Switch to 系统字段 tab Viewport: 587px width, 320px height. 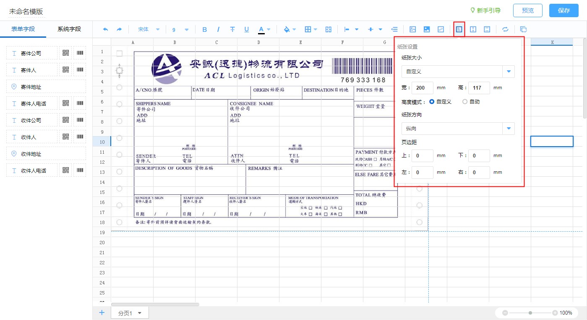pos(69,29)
